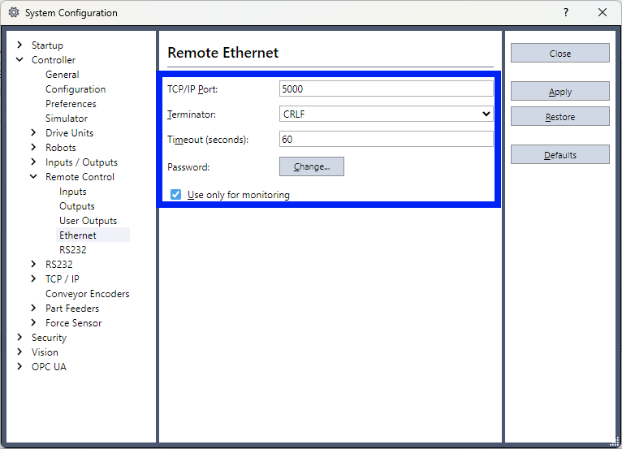Click the System Configuration gear icon
622x449 pixels.
click(x=14, y=13)
